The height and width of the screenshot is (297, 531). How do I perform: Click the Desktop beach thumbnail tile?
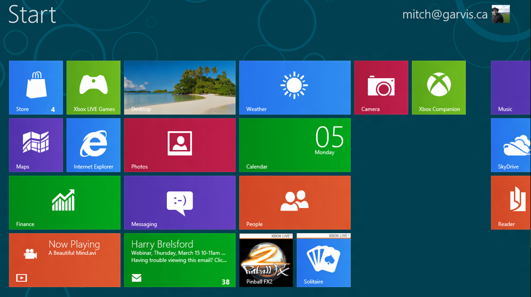tap(179, 87)
